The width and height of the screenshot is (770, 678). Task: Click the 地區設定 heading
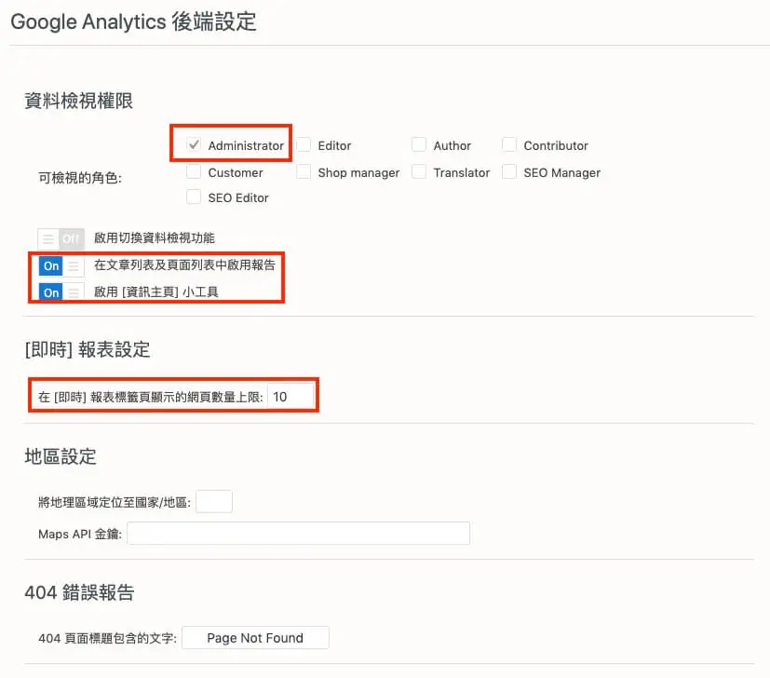pos(61,456)
